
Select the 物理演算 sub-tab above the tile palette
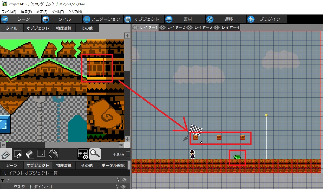point(64,28)
